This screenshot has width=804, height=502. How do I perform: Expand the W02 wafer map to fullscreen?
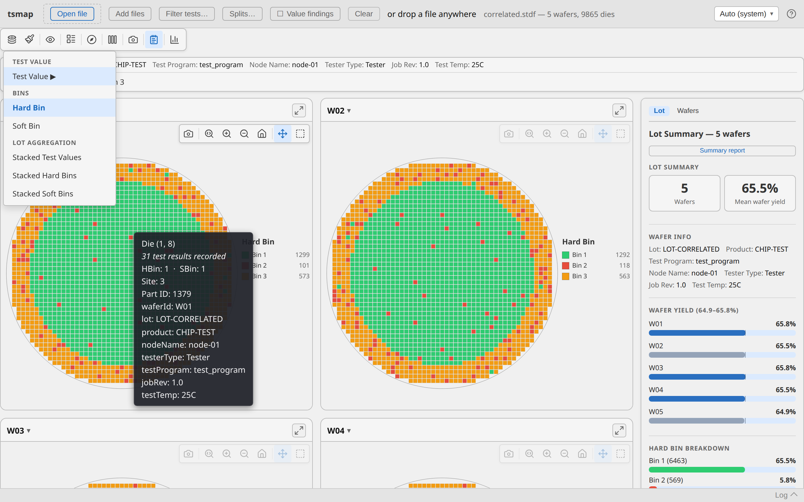coord(619,110)
